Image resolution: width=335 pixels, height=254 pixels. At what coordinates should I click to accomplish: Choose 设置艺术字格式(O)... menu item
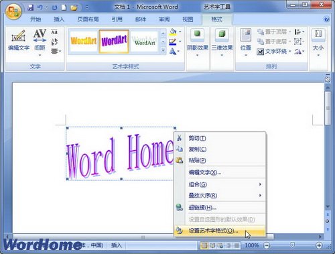(220, 231)
